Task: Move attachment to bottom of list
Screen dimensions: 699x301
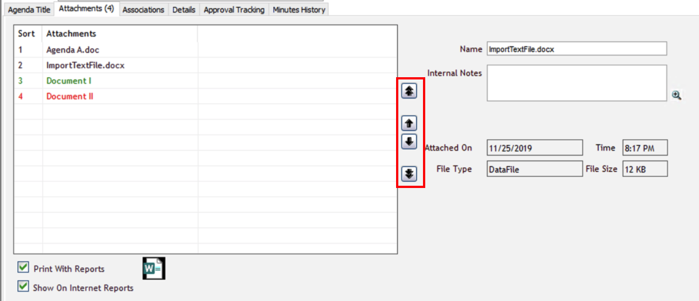Action: (x=410, y=174)
